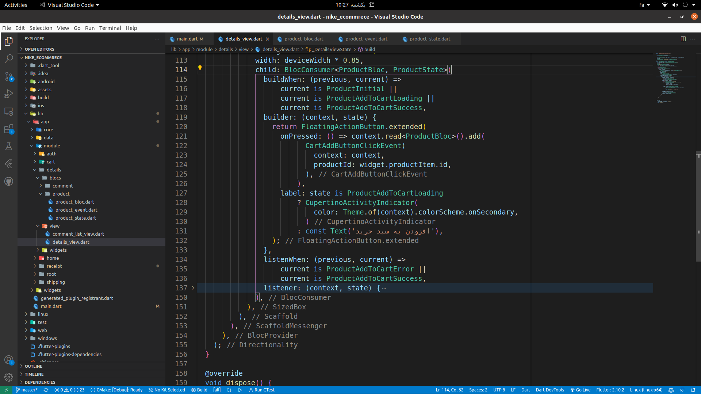This screenshot has height=394, width=701.
Task: Synchronize changes icon in status bar
Action: coord(46,390)
